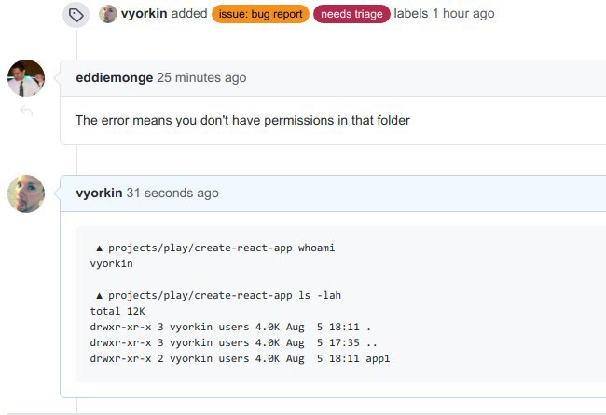Click vyorkin username in comment header
This screenshot has height=415, width=606.
pos(99,193)
